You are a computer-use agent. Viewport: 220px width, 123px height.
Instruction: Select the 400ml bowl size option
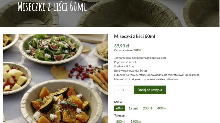click(162, 108)
